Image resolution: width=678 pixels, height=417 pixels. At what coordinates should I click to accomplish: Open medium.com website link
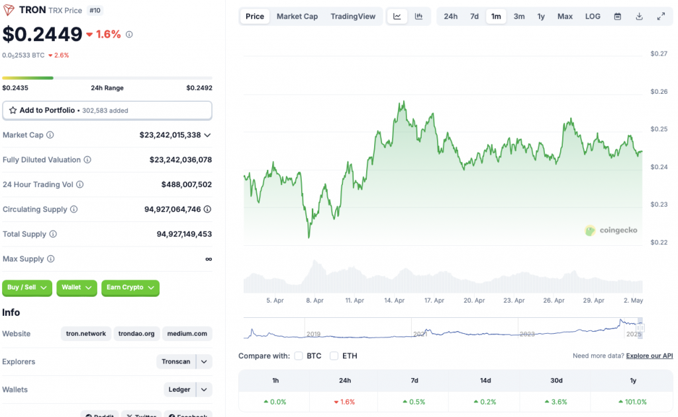point(187,334)
